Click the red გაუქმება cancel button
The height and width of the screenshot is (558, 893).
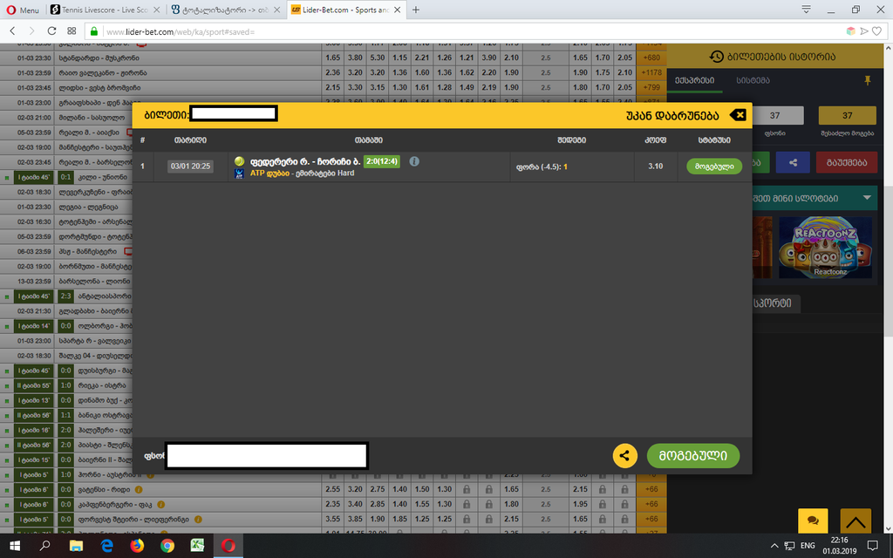[846, 162]
